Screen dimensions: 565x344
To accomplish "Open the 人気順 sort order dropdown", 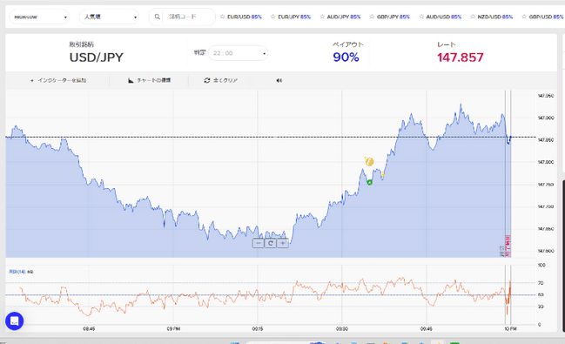I will (x=109, y=17).
